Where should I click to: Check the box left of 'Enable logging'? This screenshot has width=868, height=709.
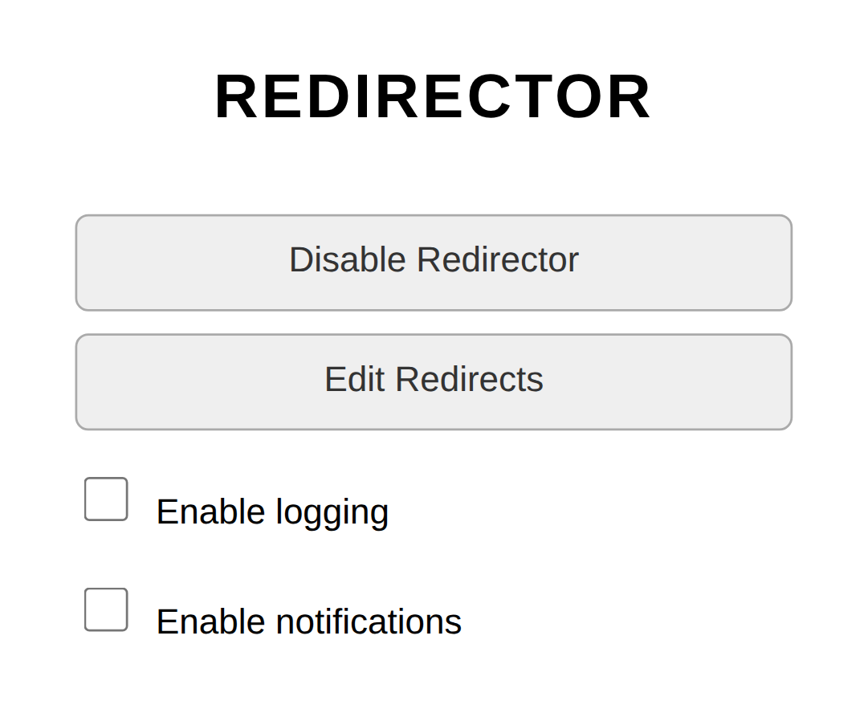click(106, 499)
